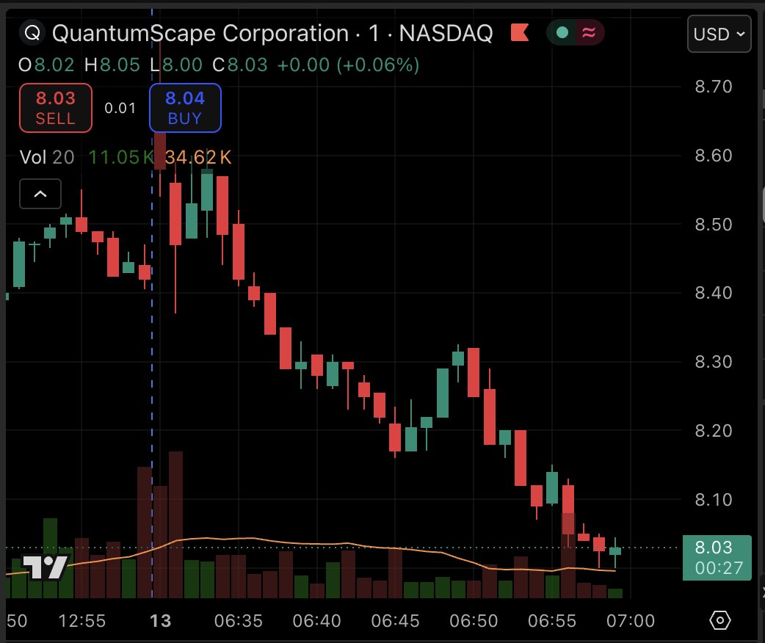Click the 8.10 price axis label

714,500
